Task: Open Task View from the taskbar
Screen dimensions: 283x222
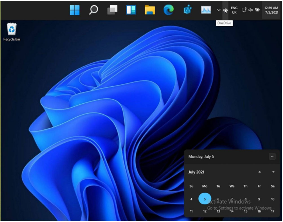Action: pos(112,10)
